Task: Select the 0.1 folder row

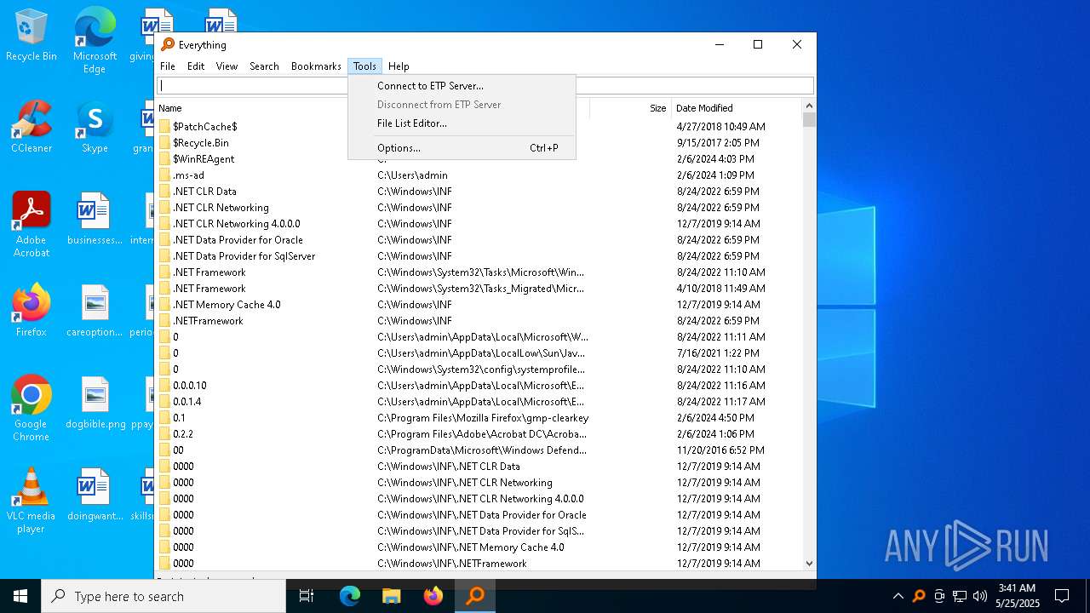Action: [x=479, y=418]
